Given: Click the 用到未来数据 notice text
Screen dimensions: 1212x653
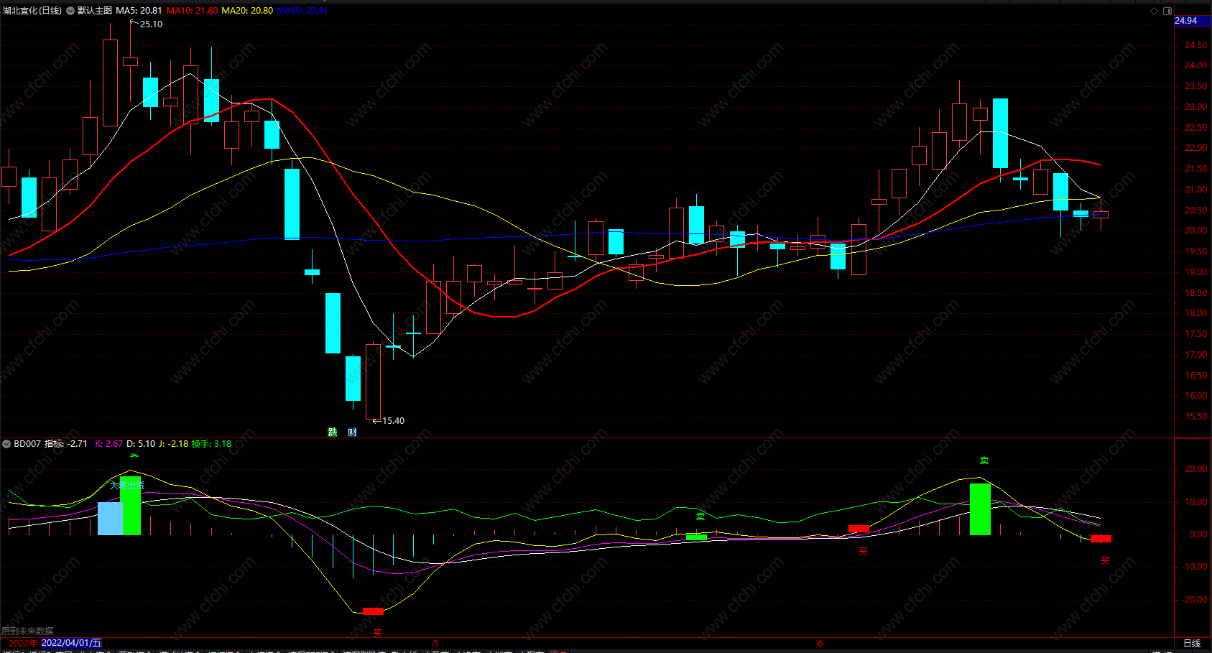Looking at the screenshot, I should [27, 631].
